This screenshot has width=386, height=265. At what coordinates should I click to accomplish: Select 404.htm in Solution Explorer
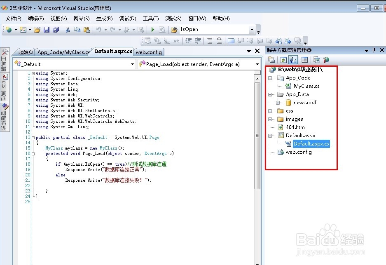coord(295,127)
